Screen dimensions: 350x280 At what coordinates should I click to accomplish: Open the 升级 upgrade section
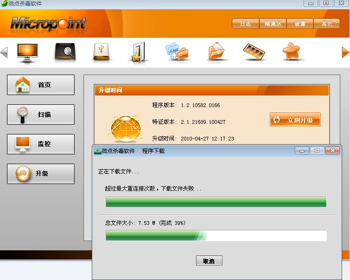(41, 174)
